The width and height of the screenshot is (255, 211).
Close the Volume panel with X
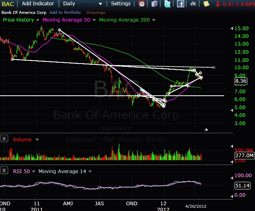4,139
